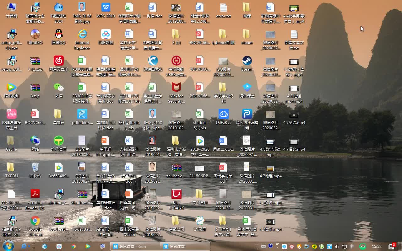Open the 招行 U-BANK shortcut
The height and width of the screenshot is (251, 402).
pos(177,200)
